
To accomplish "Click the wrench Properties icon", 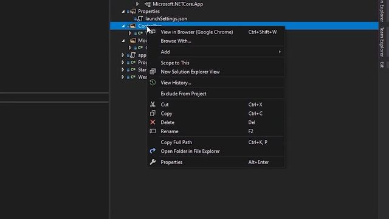I will [153, 162].
